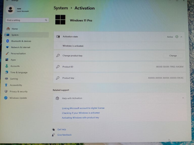Click the Get help link

(x=62, y=129)
